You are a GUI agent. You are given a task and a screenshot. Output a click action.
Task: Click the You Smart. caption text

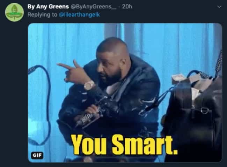(x=125, y=145)
